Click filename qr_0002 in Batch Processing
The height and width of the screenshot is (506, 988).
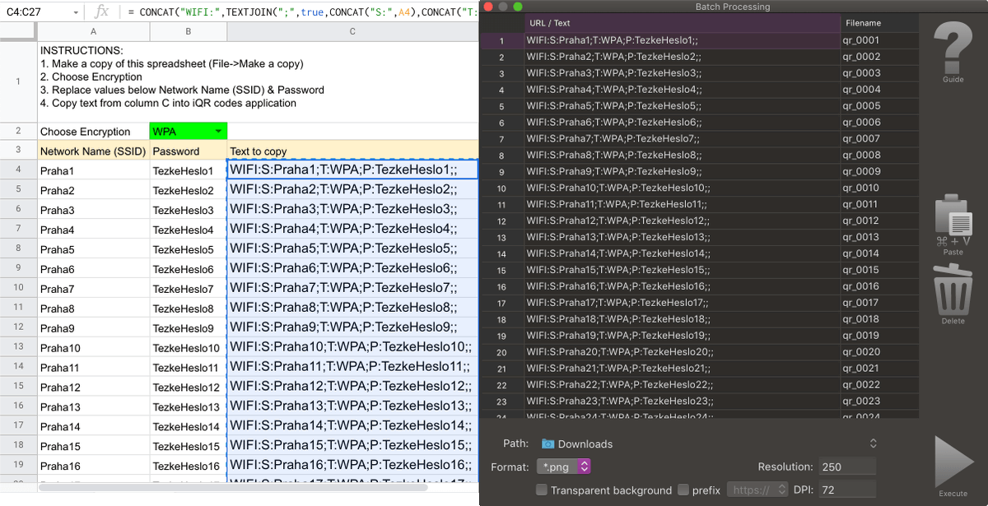click(878, 57)
